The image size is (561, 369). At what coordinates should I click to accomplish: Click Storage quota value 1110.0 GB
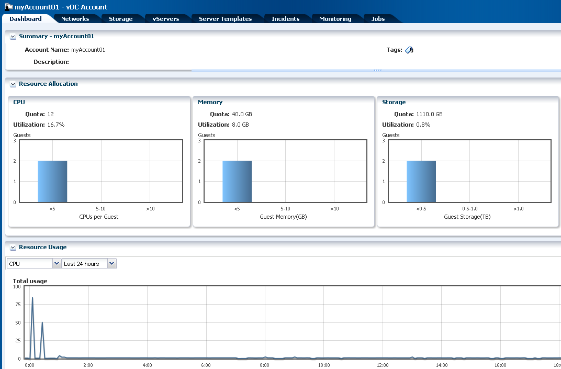coord(429,114)
